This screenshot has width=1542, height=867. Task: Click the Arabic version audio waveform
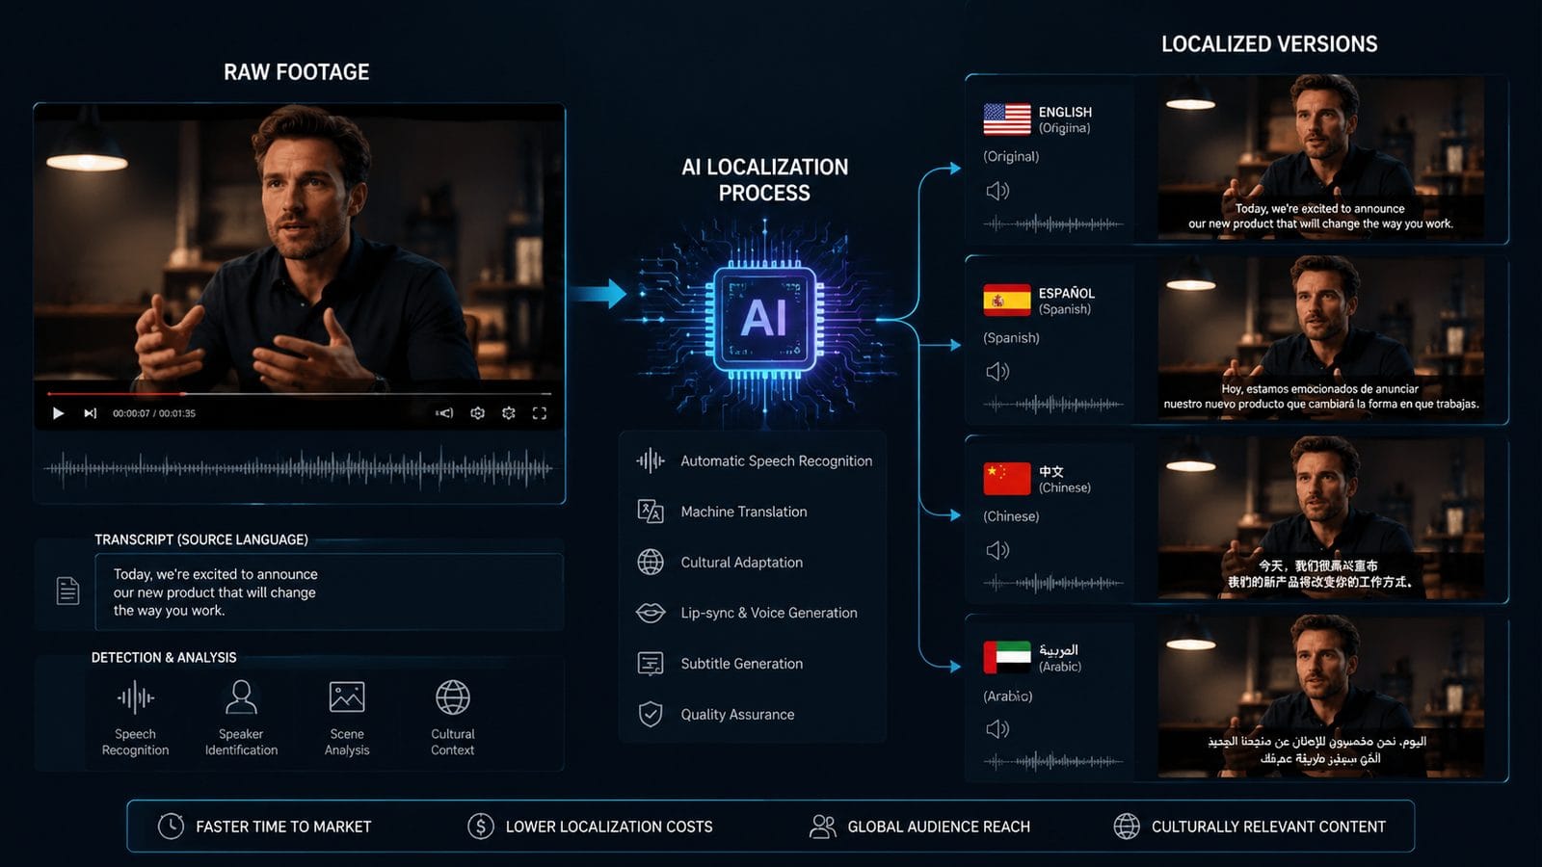1053,761
